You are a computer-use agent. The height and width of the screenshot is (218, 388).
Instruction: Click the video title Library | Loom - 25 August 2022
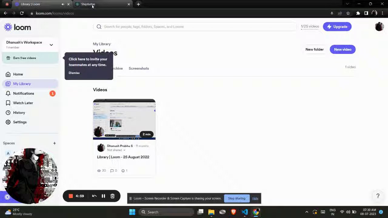(x=123, y=157)
